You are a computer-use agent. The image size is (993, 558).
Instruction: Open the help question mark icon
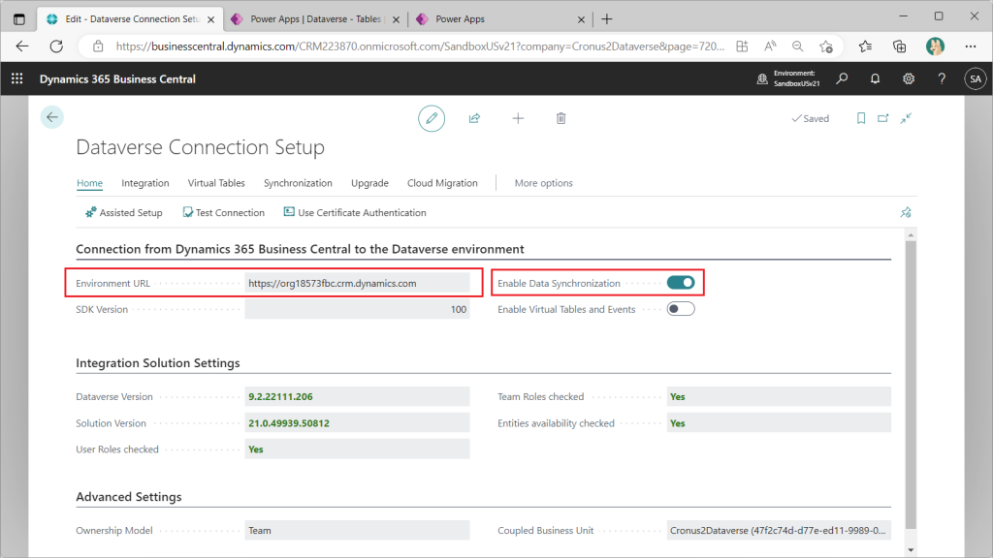click(x=942, y=78)
